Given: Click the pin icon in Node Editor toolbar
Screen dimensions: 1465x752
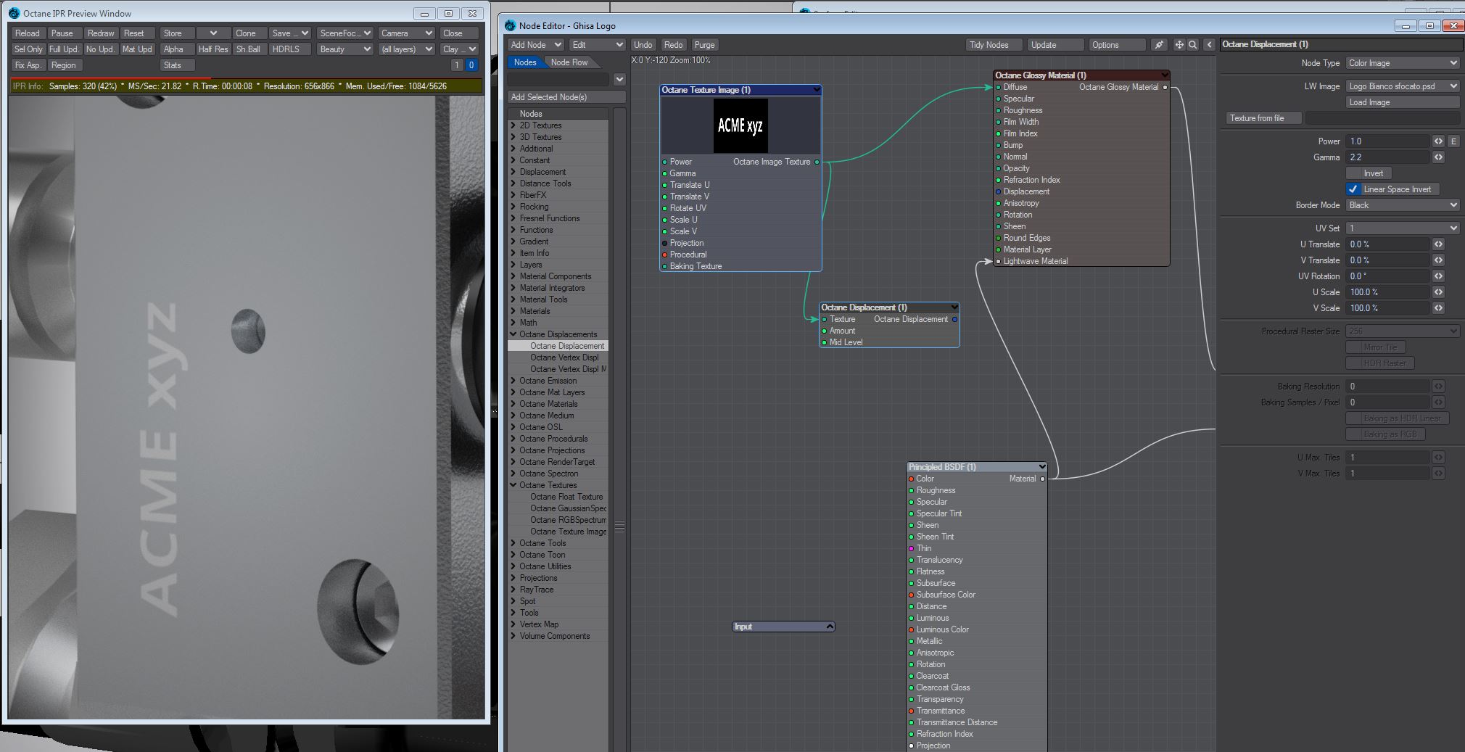Looking at the screenshot, I should [x=1159, y=45].
